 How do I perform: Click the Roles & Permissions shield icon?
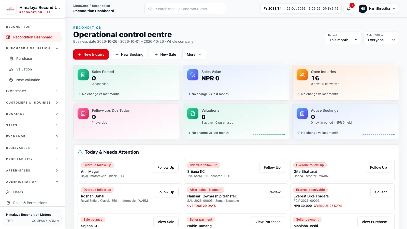pos(8,203)
